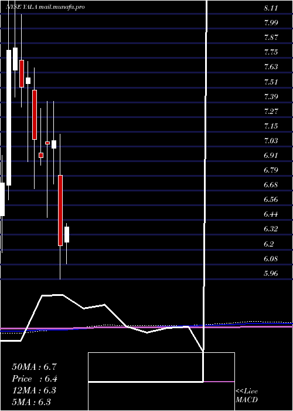The width and height of the screenshot is (293, 411).
Task: Click the 7.99 price axis label
Action: [271, 22]
